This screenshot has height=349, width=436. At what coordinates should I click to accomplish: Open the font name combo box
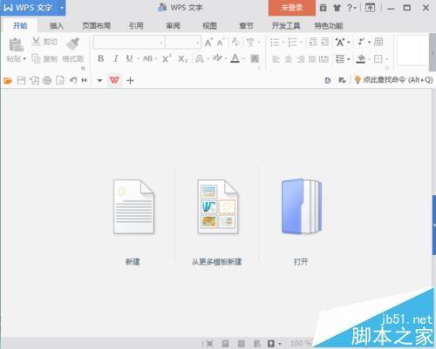click(x=129, y=43)
